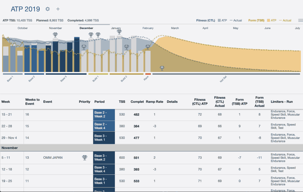
Task: Click the Completed 4,986 TSS summary
Action: coord(83,20)
